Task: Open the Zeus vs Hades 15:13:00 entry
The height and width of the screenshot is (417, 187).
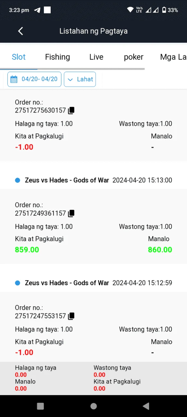Action: point(93,180)
